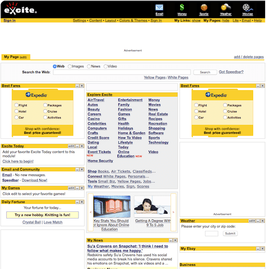Switch to the My Page tab

pos(15,57)
